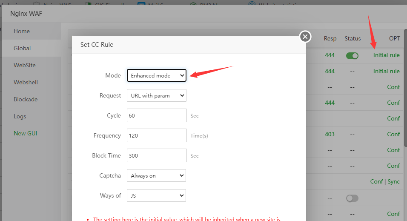Open the Captcha dropdown
407x221 pixels.
coord(157,175)
